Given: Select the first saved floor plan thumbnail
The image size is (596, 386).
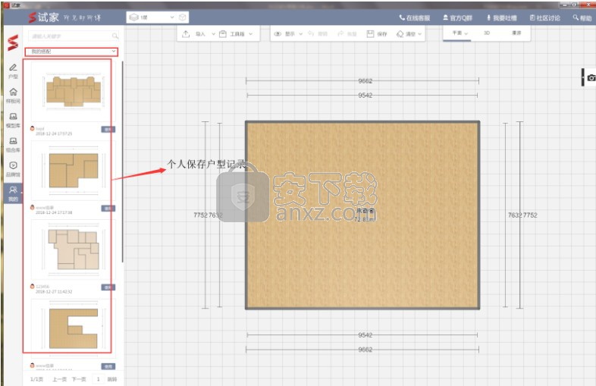Looking at the screenshot, I should click(74, 91).
